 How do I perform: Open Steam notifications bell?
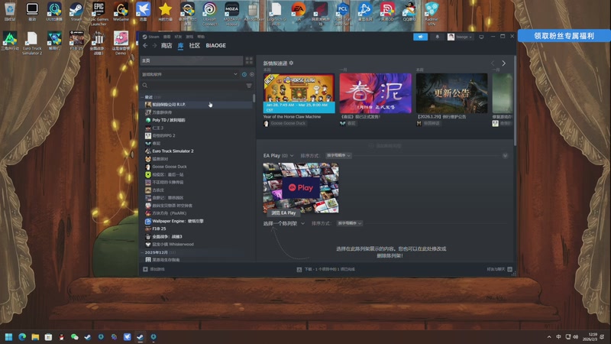[x=437, y=37]
